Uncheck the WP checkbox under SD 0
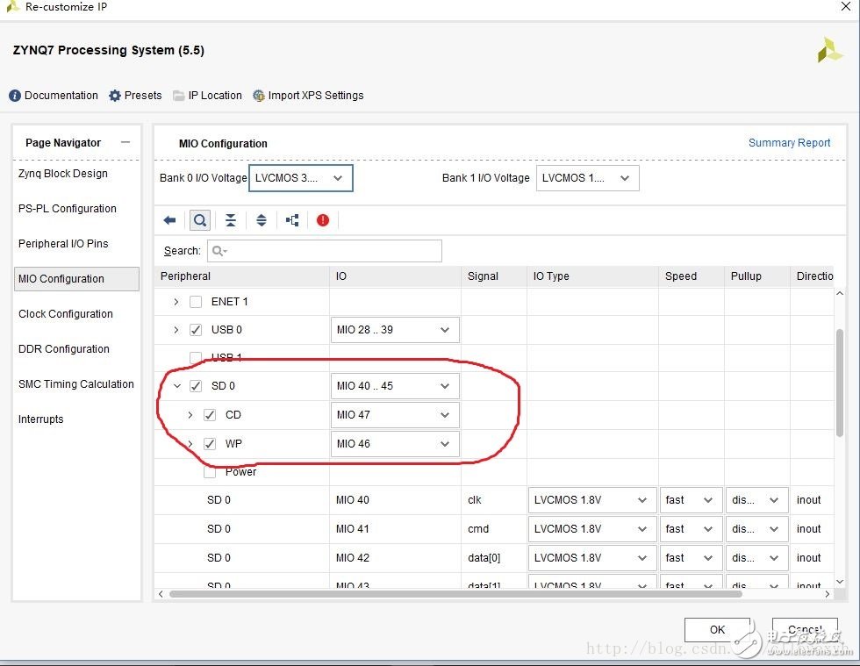The width and height of the screenshot is (860, 666). click(210, 444)
